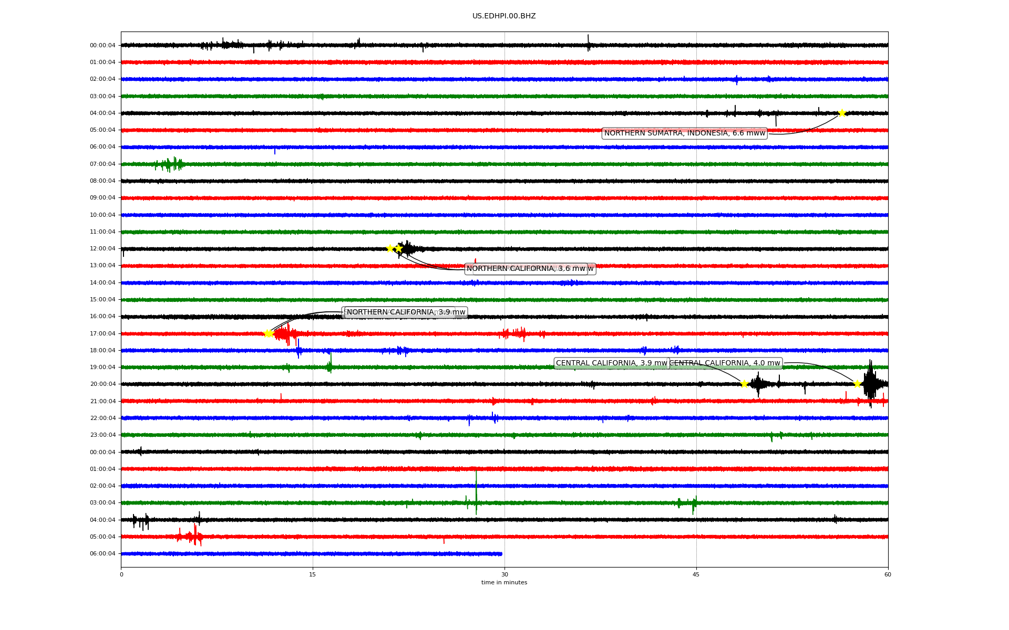Click the NORTHERN CALIFORNIA, 3.9 mw label
Image resolution: width=1009 pixels, height=630 pixels.
click(x=405, y=312)
